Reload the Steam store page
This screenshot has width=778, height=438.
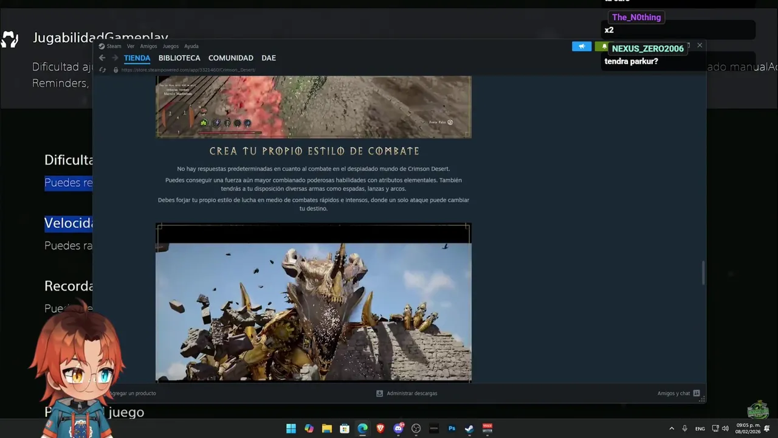pyautogui.click(x=102, y=70)
